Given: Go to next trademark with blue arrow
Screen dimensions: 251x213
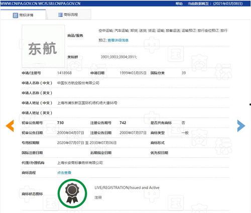Looking at the screenshot, I should coord(241,126).
